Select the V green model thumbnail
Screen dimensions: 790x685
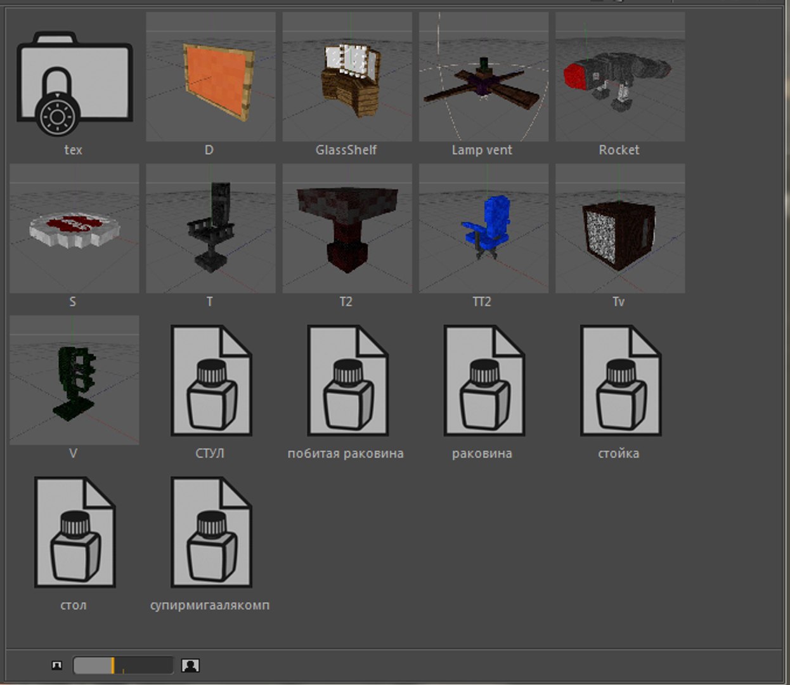(x=74, y=380)
